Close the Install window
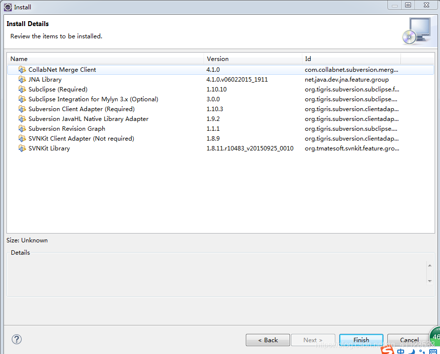Viewport: 440px width, 354px height. (426, 5)
